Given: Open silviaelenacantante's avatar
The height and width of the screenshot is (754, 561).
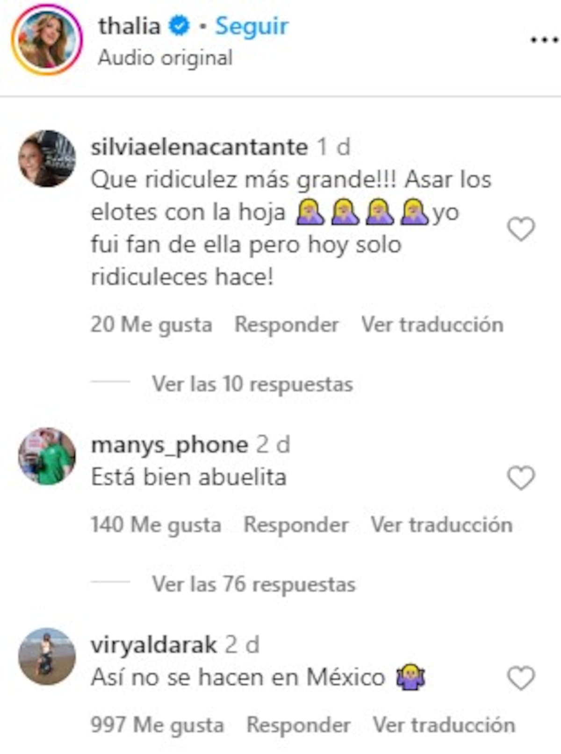Looking at the screenshot, I should click(47, 158).
